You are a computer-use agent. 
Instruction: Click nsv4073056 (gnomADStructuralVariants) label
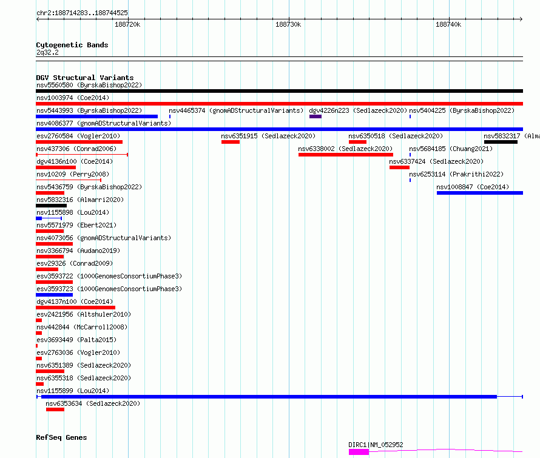tap(104, 238)
